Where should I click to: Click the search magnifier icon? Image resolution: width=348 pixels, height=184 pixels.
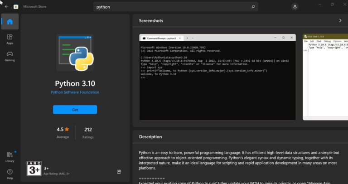tap(253, 7)
